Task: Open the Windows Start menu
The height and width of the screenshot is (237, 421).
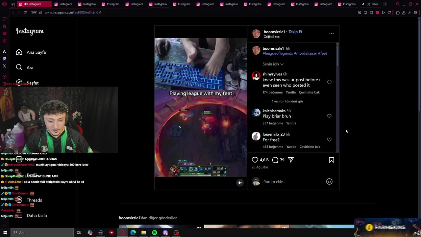Action: [5, 233]
